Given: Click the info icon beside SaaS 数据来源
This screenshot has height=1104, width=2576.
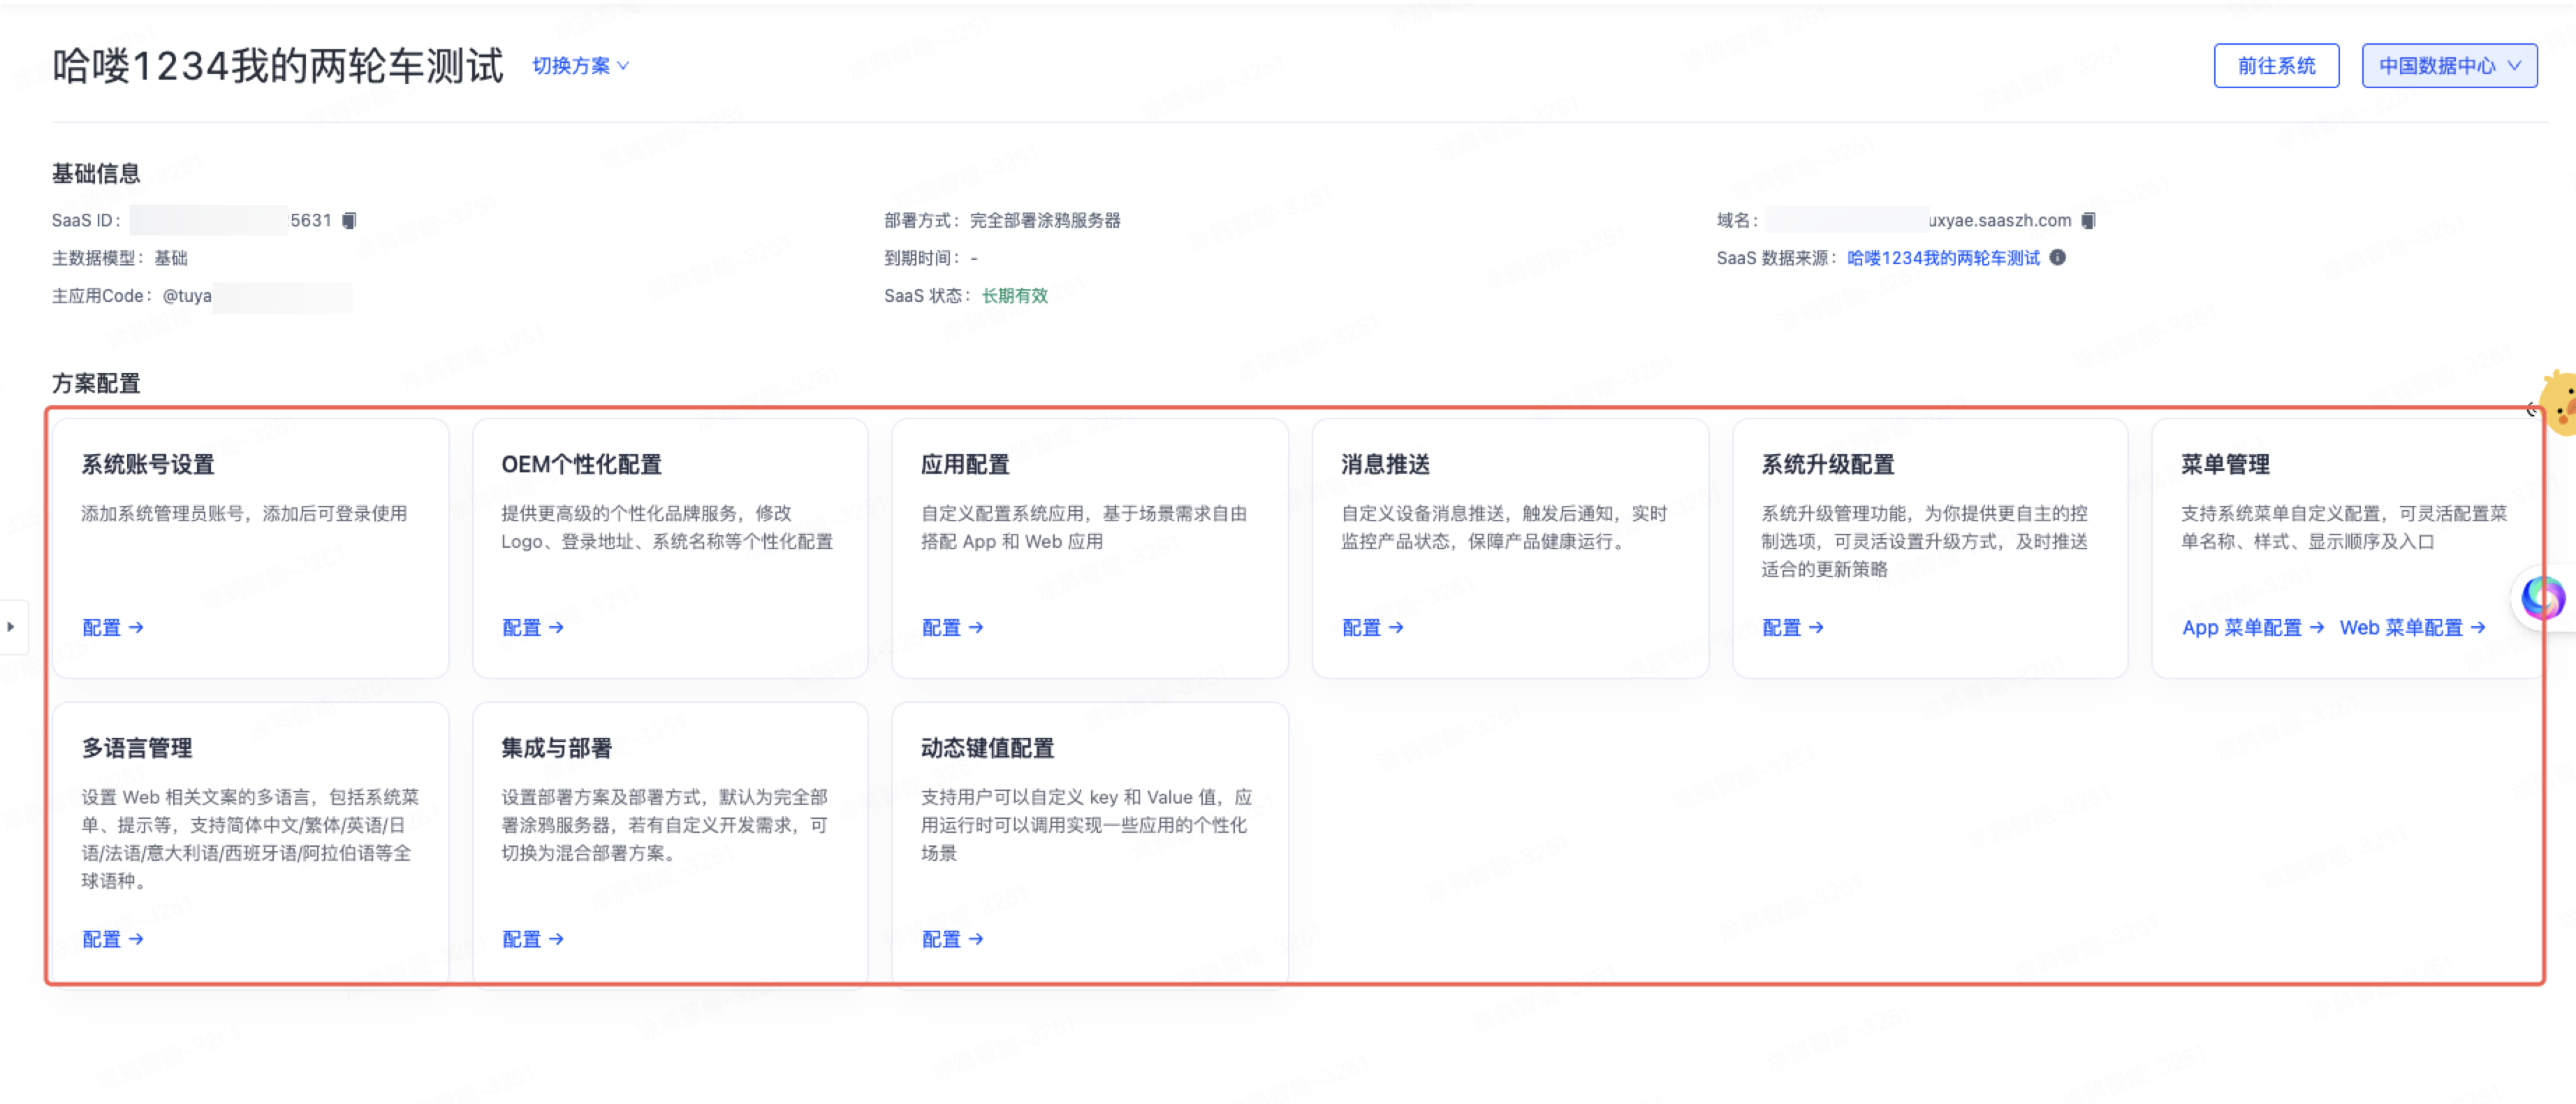Looking at the screenshot, I should pos(2057,258).
